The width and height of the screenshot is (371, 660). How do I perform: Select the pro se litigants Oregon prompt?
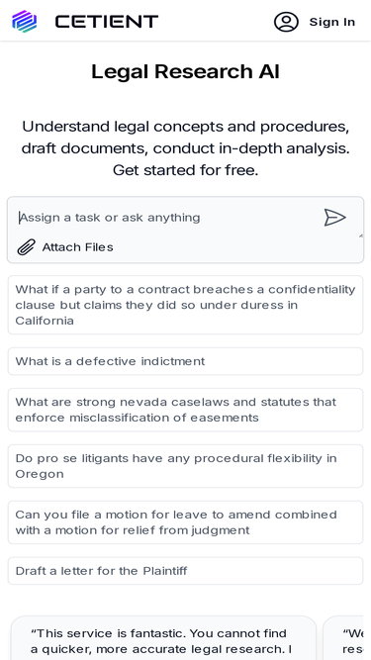tap(186, 466)
